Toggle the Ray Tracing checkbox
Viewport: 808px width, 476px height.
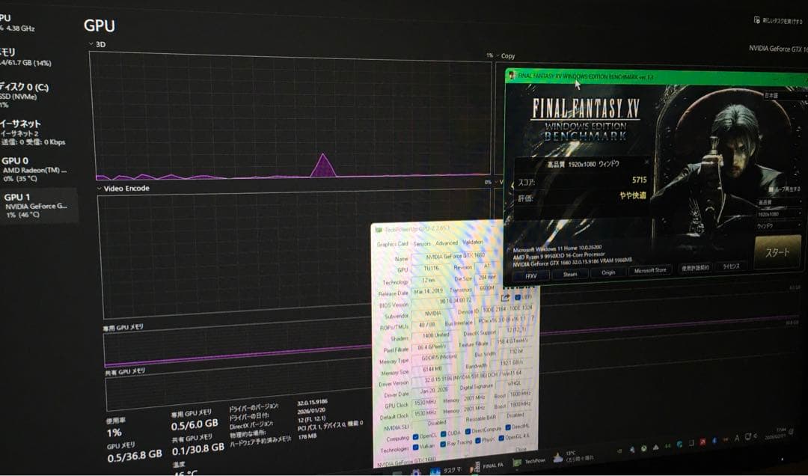click(x=443, y=444)
